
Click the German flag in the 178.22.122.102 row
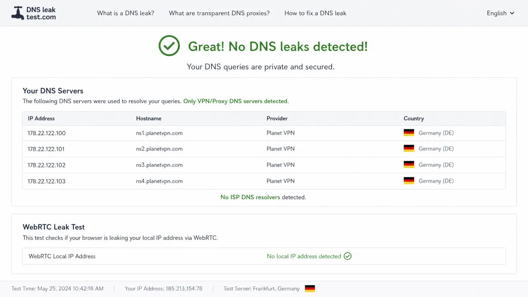[409, 165]
